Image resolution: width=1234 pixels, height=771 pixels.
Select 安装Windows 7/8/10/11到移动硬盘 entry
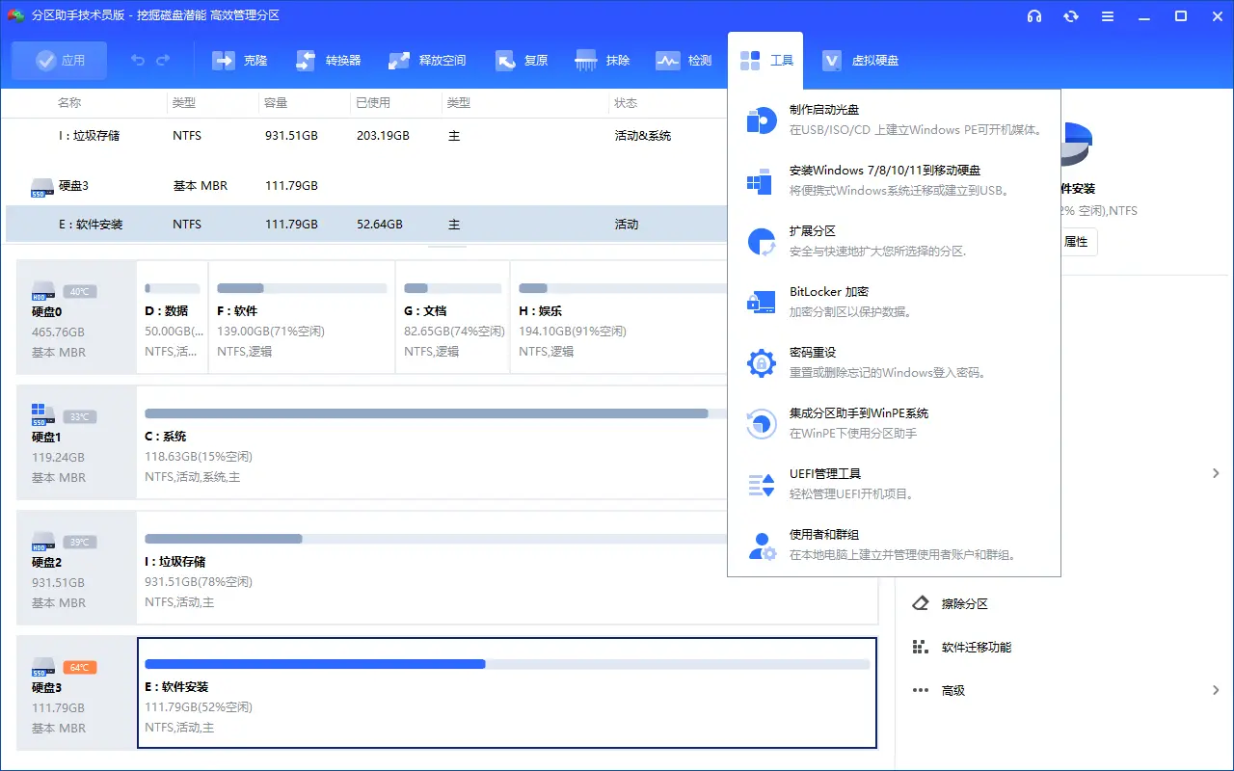(x=895, y=180)
